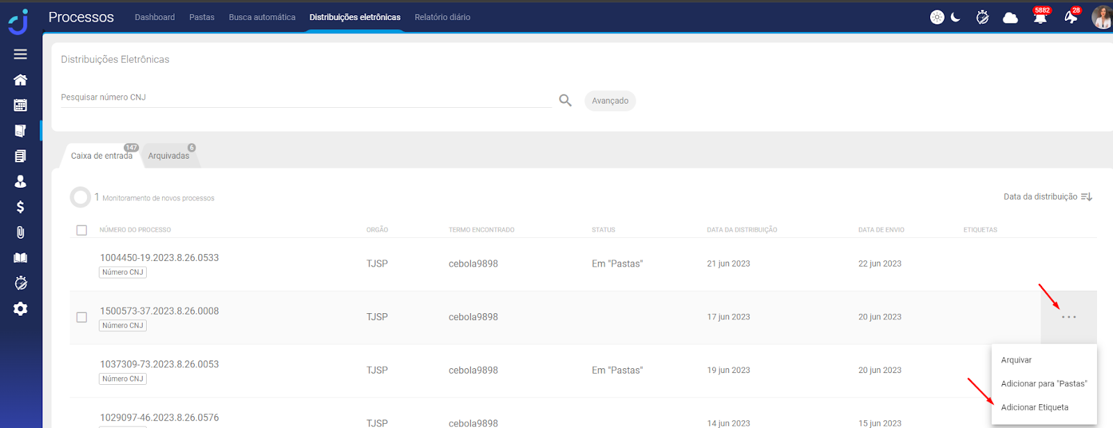Click the Pesquisar número CNJ search field
Image resolution: width=1113 pixels, height=428 pixels.
click(306, 97)
